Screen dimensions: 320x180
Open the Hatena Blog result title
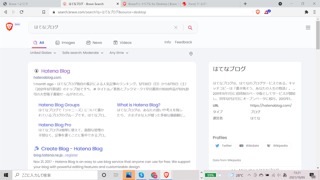pos(56,71)
